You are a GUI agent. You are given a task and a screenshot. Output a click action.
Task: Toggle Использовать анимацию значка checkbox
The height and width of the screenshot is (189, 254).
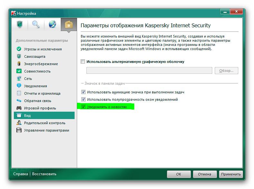pos(83,92)
